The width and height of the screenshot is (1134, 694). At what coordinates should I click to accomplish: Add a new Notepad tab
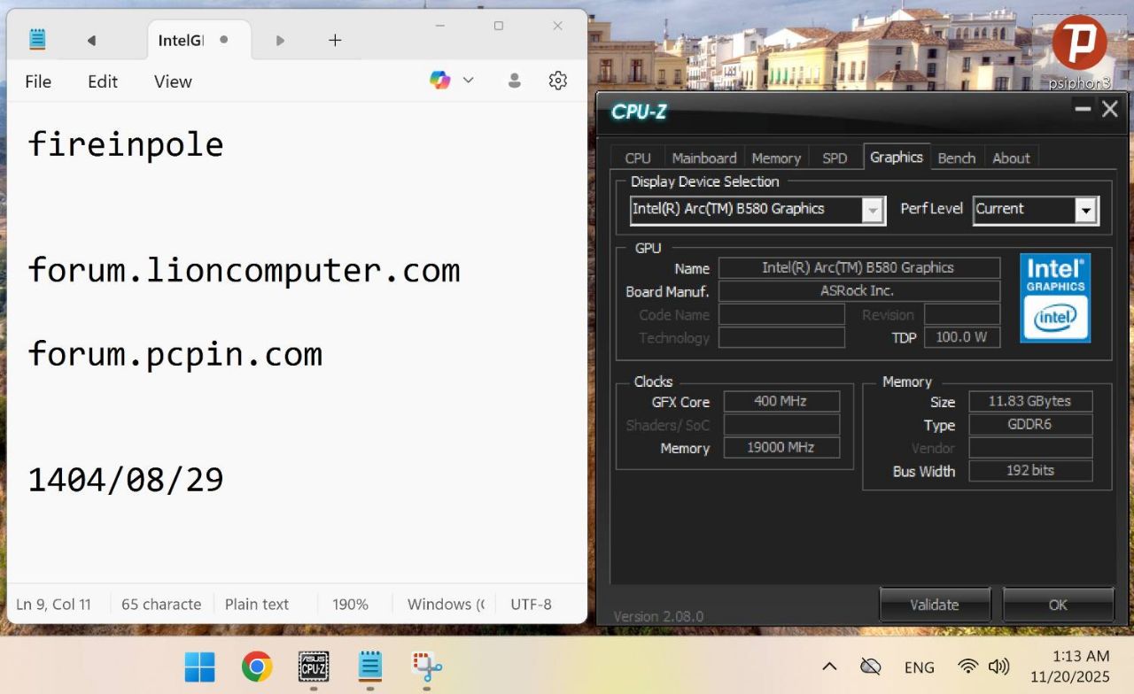[x=335, y=40]
